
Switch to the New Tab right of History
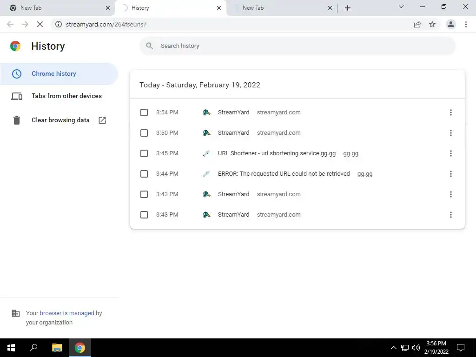[x=282, y=8]
